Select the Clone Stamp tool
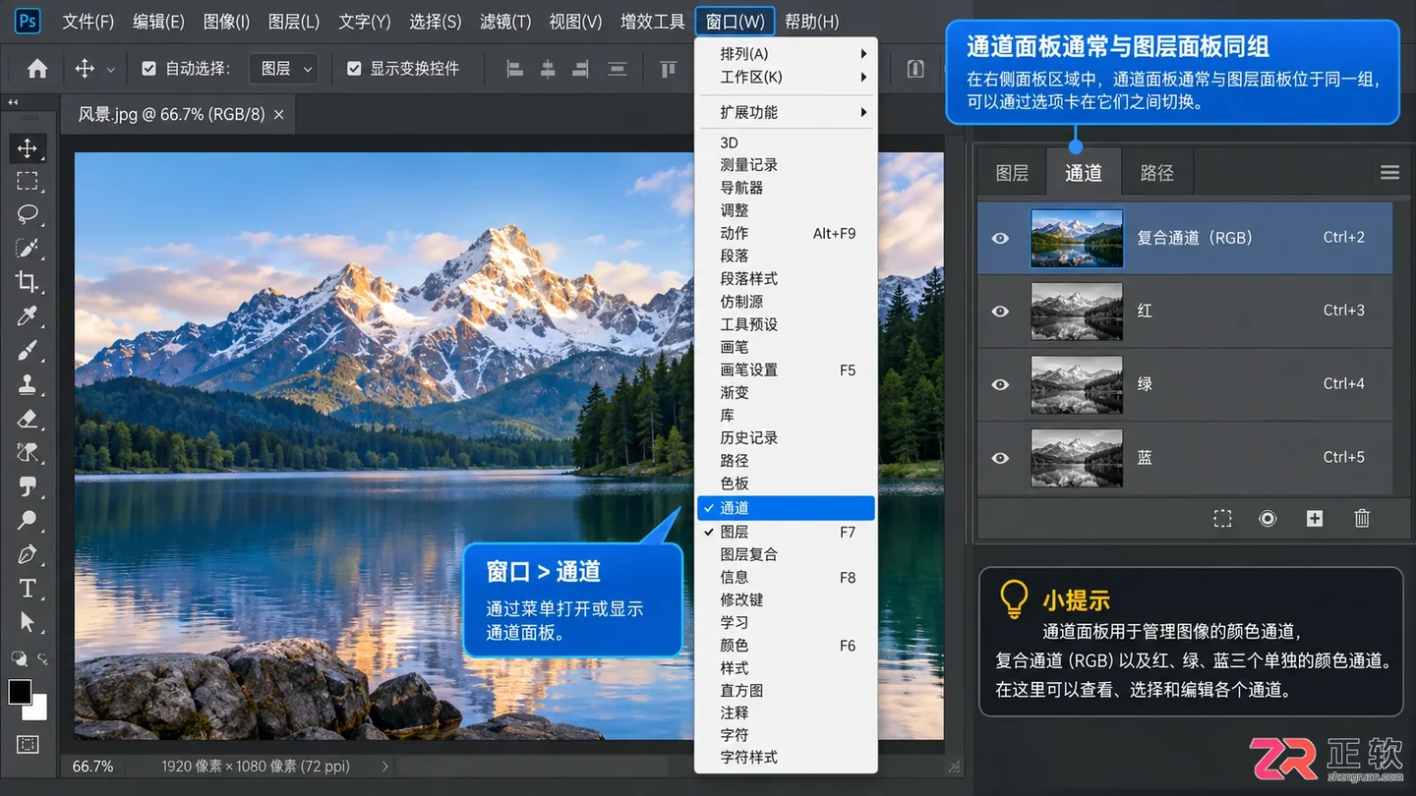The height and width of the screenshot is (796, 1416). (27, 384)
